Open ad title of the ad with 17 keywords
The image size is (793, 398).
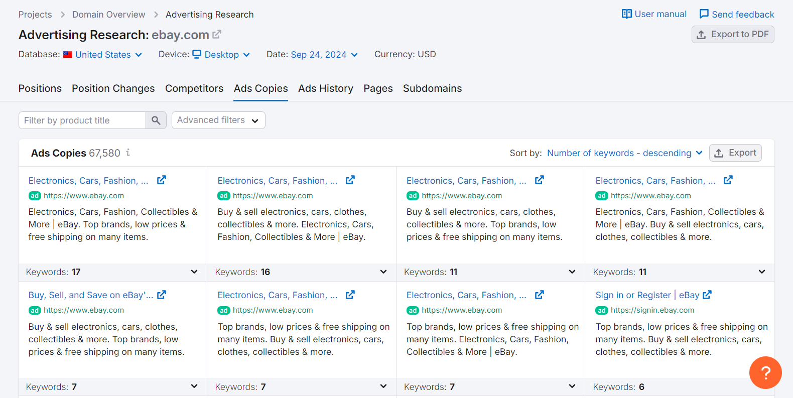(x=88, y=181)
